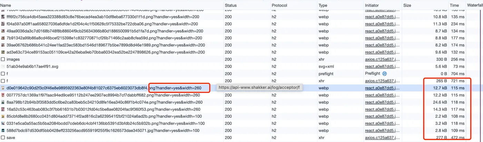This screenshot has height=142, width=483.
Task: Open axios.c125a637 initiator link in images row
Action: pos(382,59)
